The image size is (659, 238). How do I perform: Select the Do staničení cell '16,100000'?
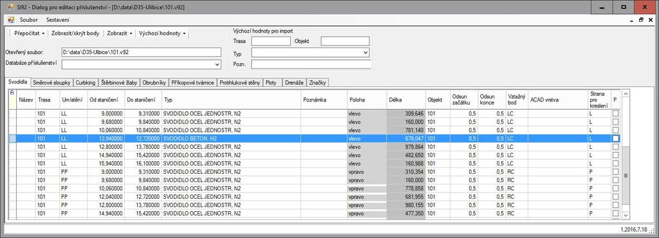click(x=143, y=164)
